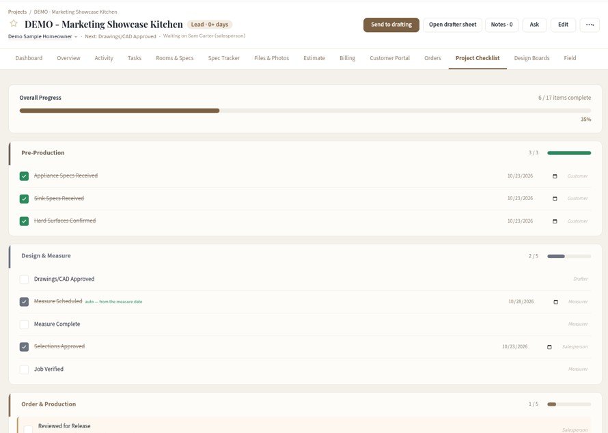
Task: Edit Appliance Specs Received date 10/23/2026
Action: 520,176
